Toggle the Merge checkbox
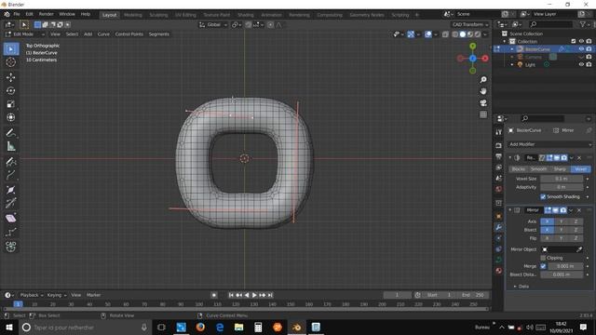This screenshot has width=596, height=335. [543, 266]
